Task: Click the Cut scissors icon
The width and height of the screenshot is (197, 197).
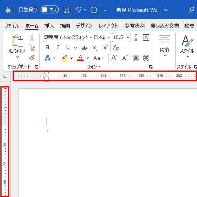Action: coord(32,37)
